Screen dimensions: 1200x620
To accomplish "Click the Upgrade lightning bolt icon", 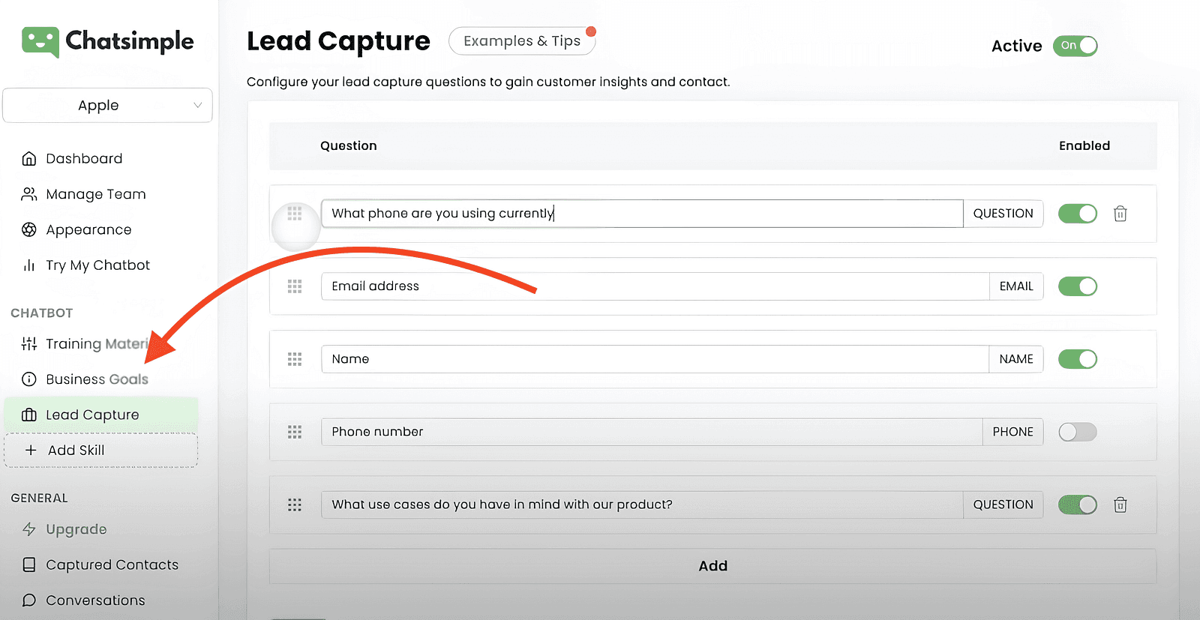I will pos(29,529).
